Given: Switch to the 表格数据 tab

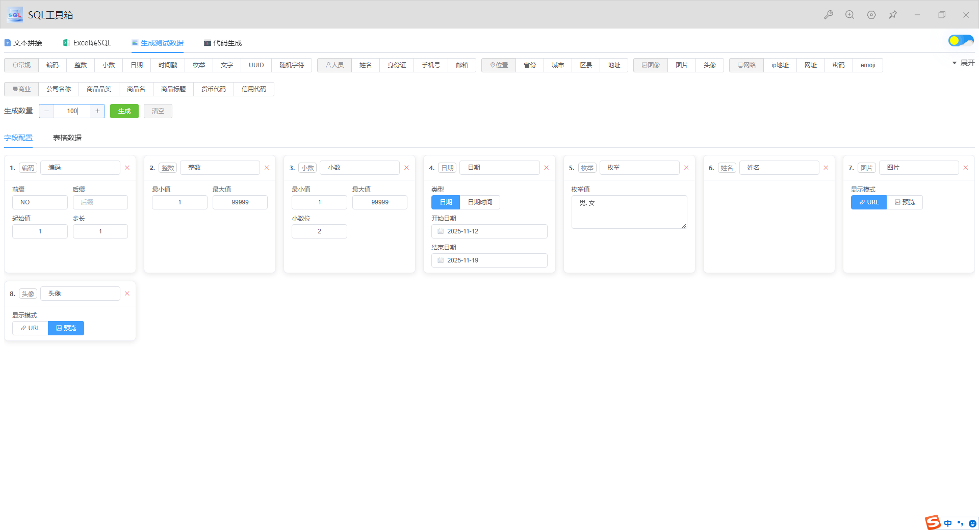Looking at the screenshot, I should (67, 138).
